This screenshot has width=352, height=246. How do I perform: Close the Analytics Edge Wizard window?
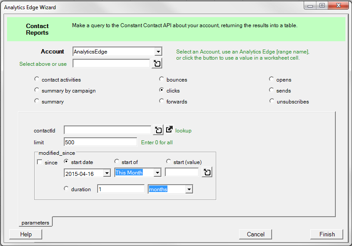tap(338, 5)
